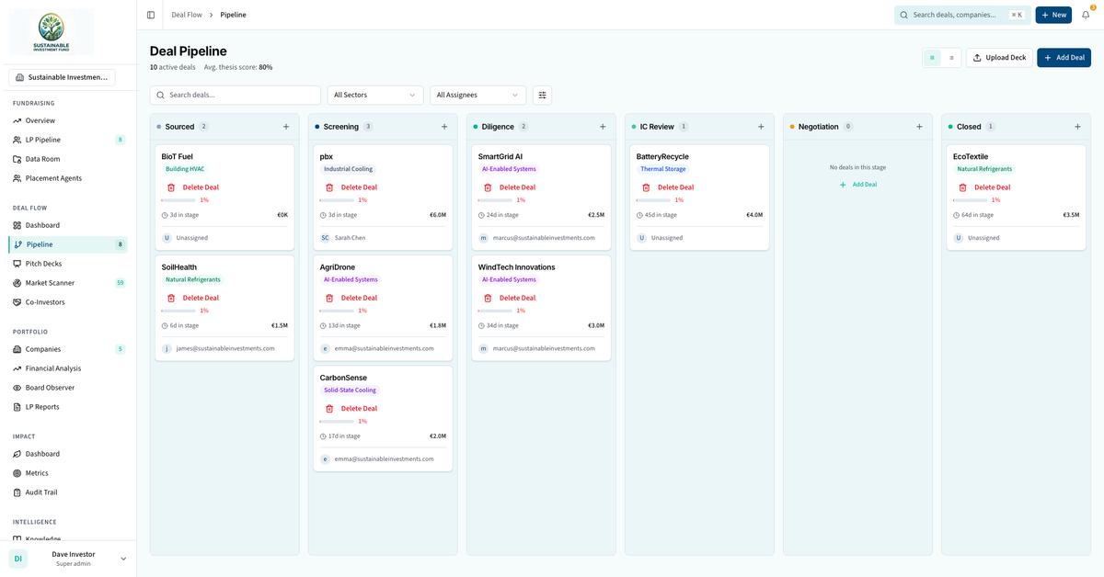Image resolution: width=1104 pixels, height=577 pixels.
Task: Click the plus icon in Closed column
Action: point(1077,127)
